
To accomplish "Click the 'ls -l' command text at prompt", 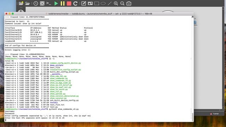I will coord(52,59).
